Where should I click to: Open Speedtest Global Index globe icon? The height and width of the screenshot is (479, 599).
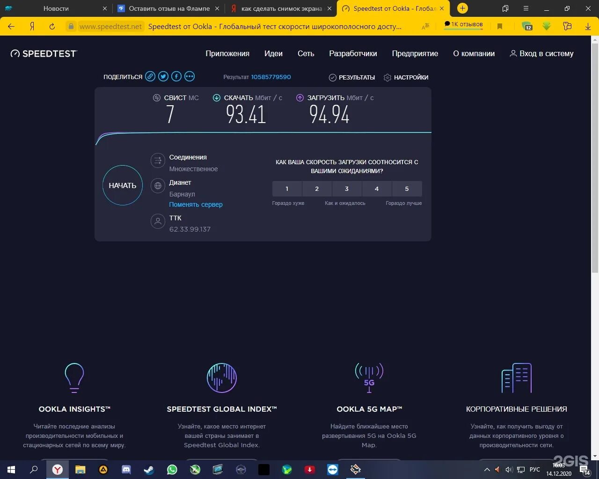point(222,377)
